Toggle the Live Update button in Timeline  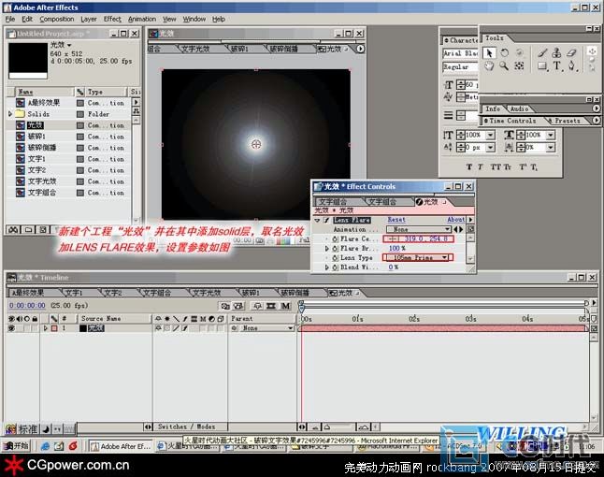click(224, 306)
